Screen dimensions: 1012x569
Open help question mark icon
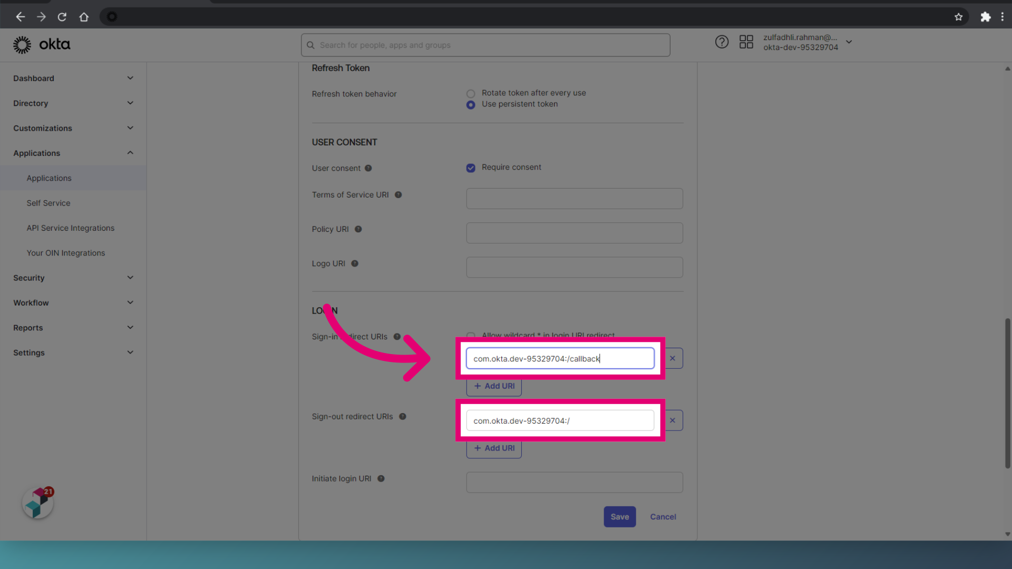coord(722,42)
